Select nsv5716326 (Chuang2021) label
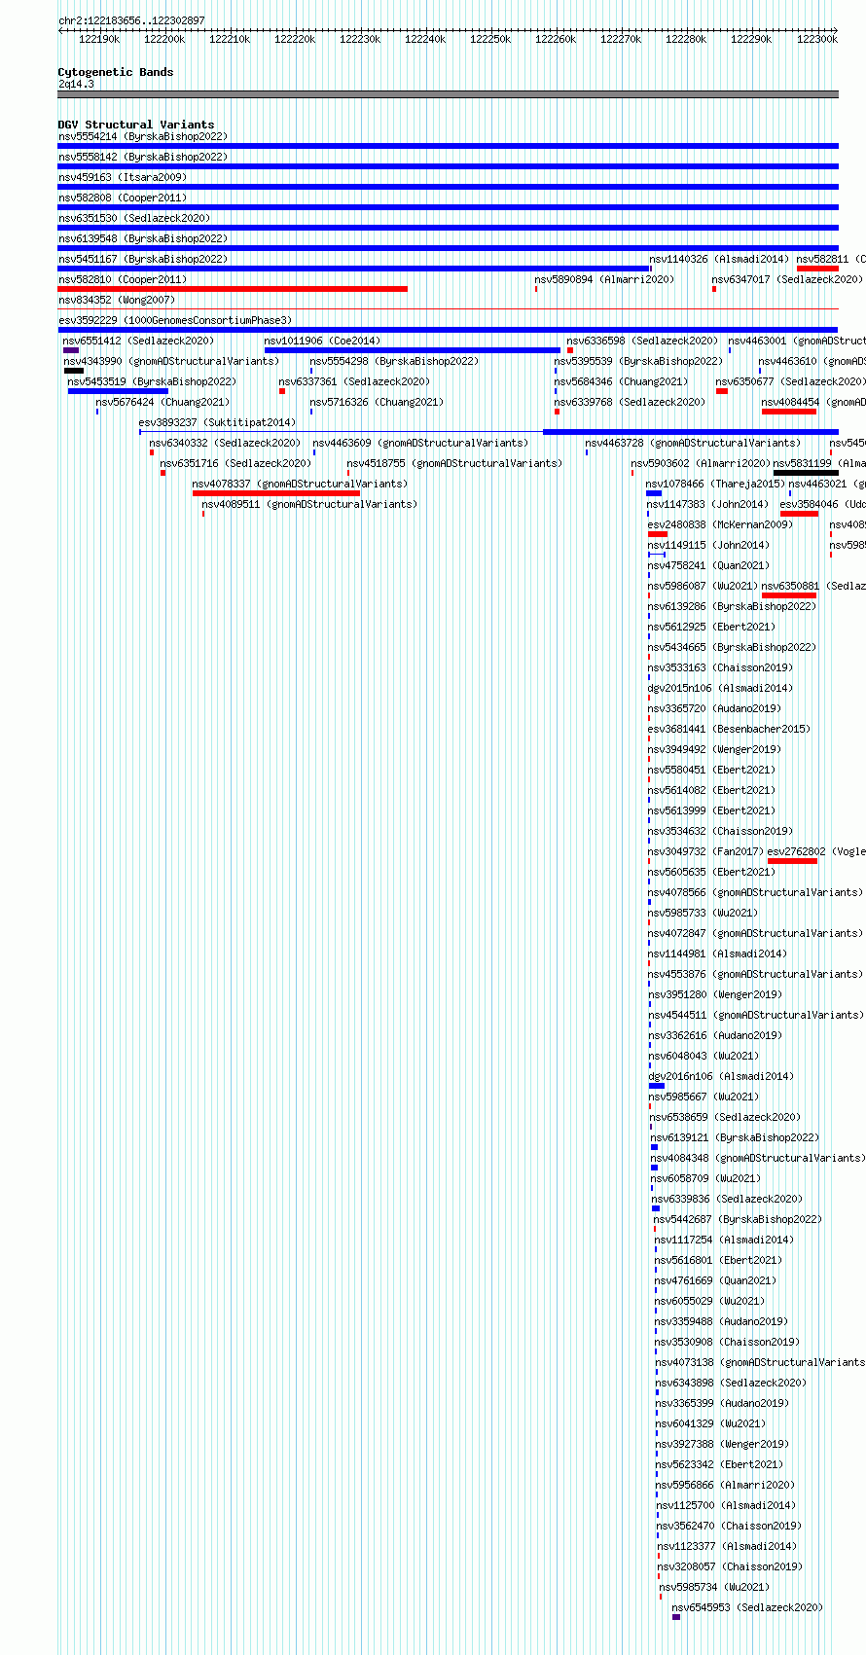The height and width of the screenshot is (1655, 866). (x=378, y=403)
